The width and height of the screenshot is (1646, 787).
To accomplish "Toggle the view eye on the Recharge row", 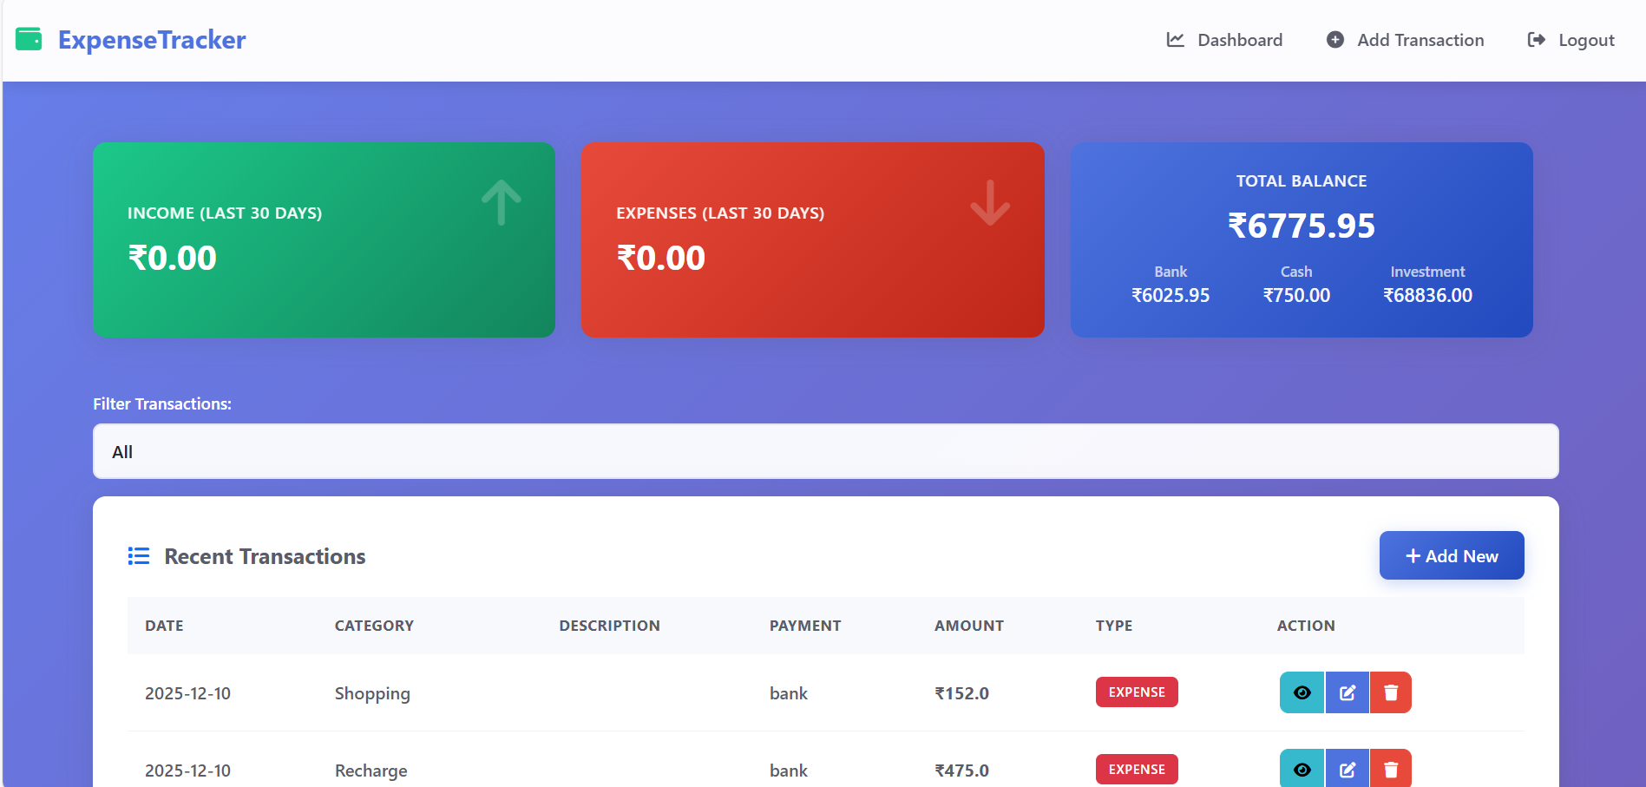I will [1302, 769].
